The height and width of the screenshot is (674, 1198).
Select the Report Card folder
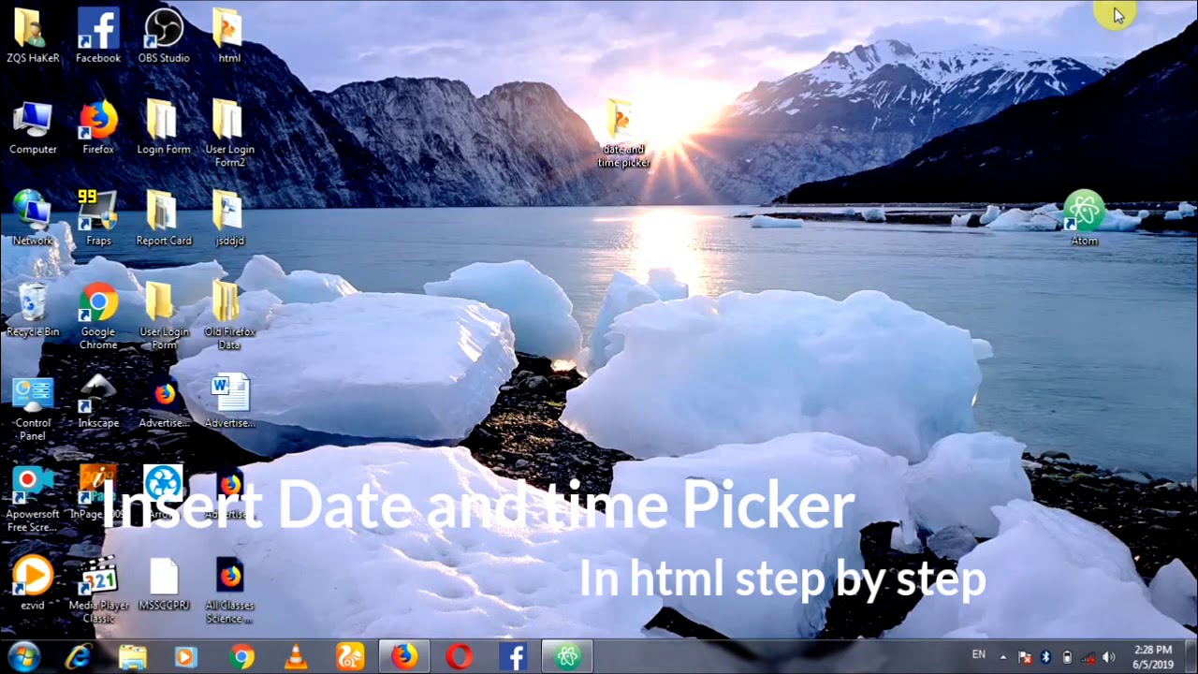pos(164,218)
